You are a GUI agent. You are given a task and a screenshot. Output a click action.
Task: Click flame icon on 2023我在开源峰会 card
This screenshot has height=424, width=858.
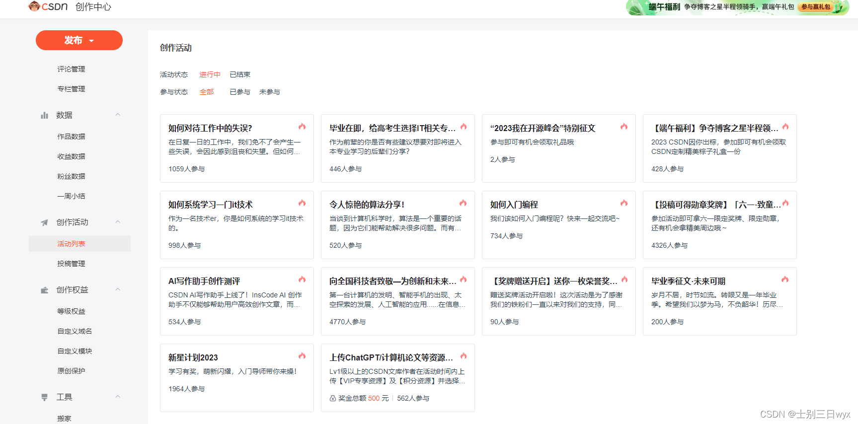pos(624,127)
